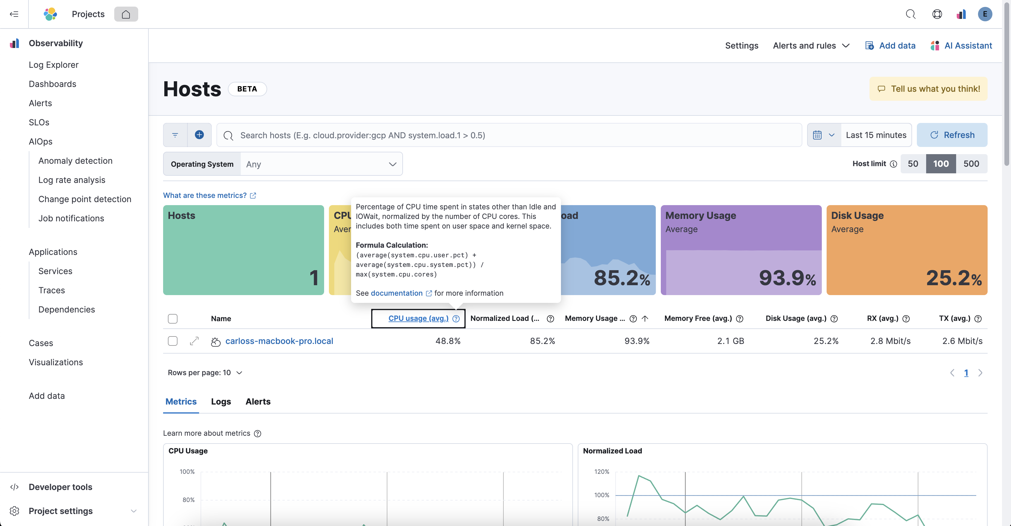Click the filter options icon

175,135
